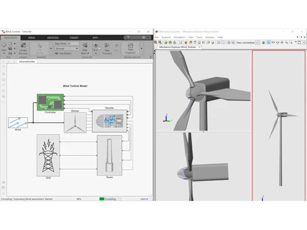Open the Save options dropdown arrow
Image resolution: width=307 pixels, height=230 pixels.
click(15, 48)
